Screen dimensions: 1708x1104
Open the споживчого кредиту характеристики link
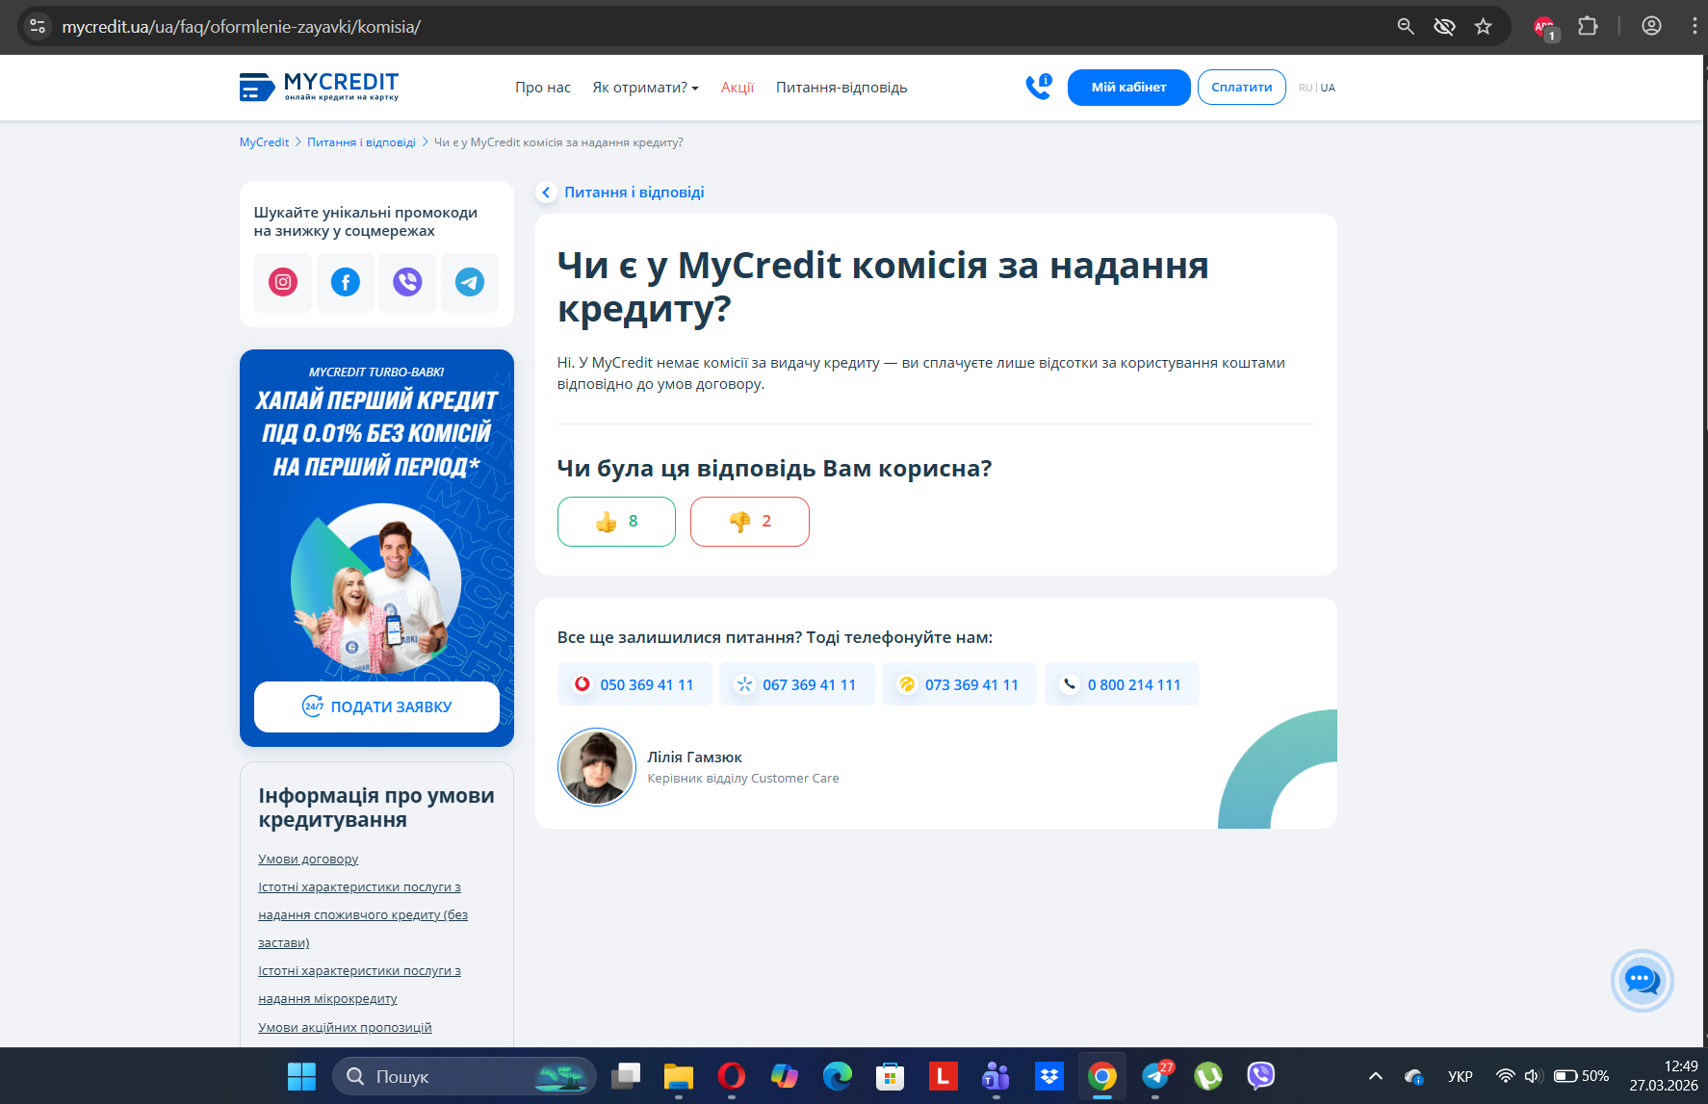(363, 915)
